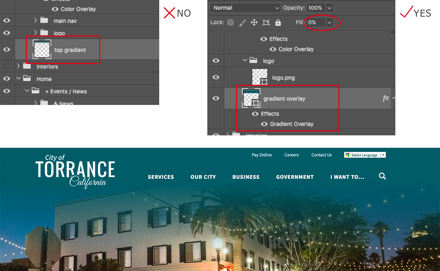
Task: Collapse the Home group chevron
Action: pyautogui.click(x=18, y=78)
